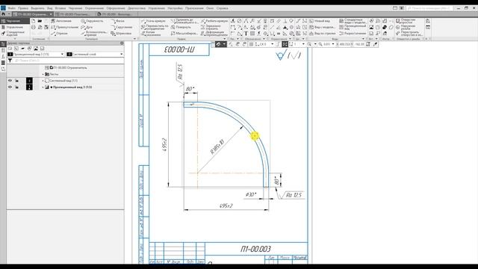Click the Копия указанием tool
478x269 pixels.
[x=151, y=33]
